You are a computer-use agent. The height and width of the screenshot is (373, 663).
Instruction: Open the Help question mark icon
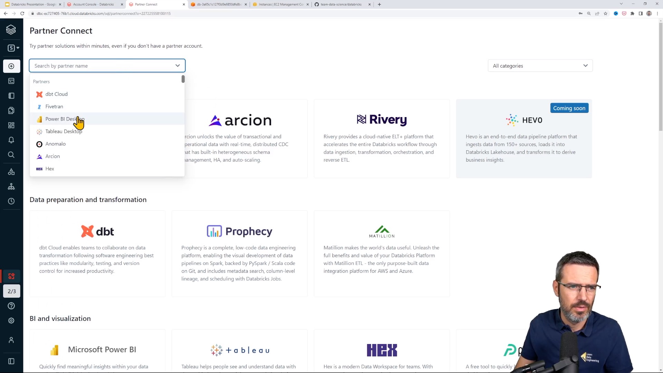11,306
